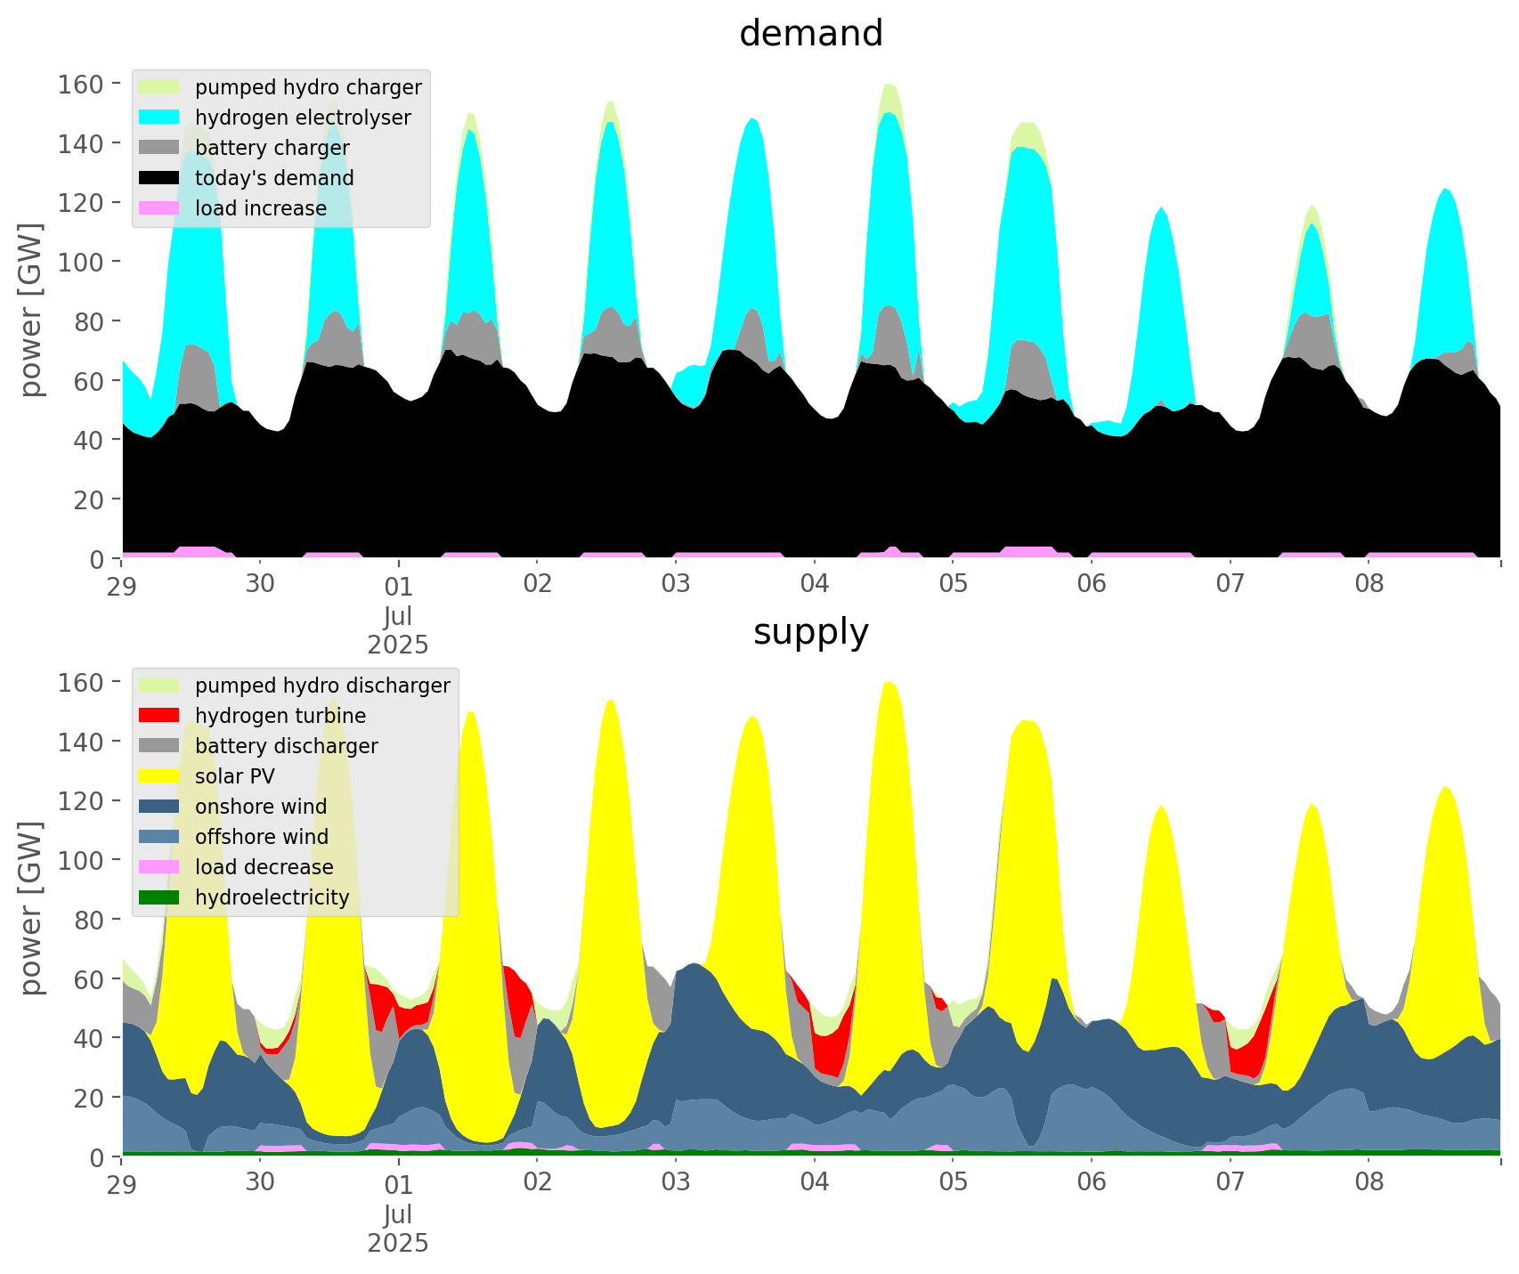
Task: Click the 06 date tick on the demand x-axis
Action: [x=1091, y=585]
